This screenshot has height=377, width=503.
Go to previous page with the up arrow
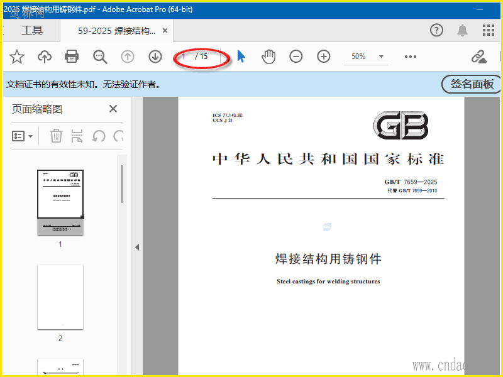(x=128, y=57)
